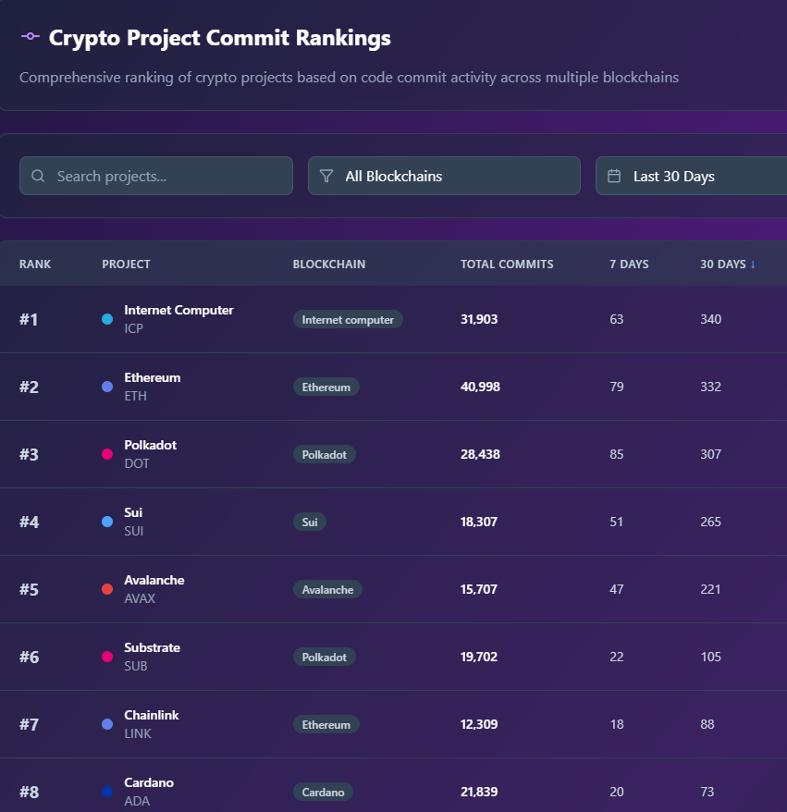Sort by the Project column header
The image size is (787, 812).
[126, 265]
